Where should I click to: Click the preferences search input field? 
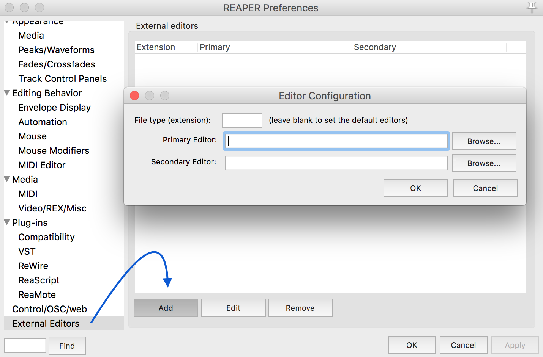[25, 346]
